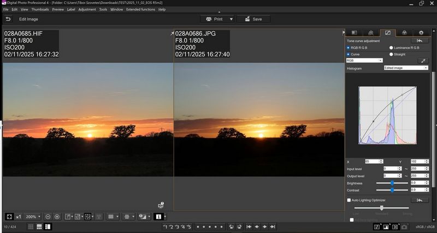Rotate image left icon in bottom bar
437x233 pixels.
231,227
